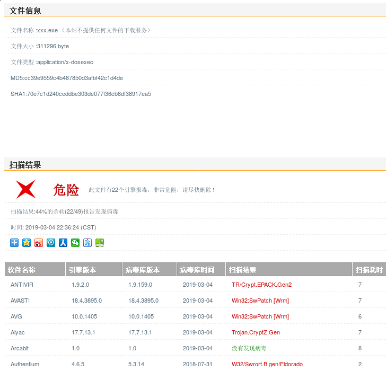Select the 44% (22/49) scan summary line
The height and width of the screenshot is (371, 386).
tap(64, 211)
